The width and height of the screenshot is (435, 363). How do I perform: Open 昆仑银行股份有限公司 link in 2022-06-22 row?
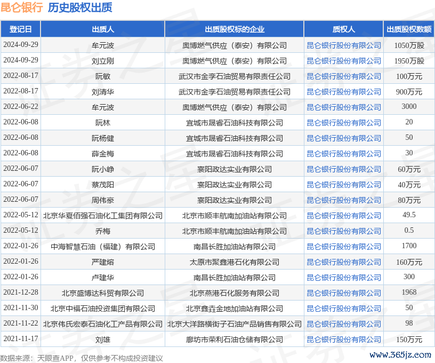(343, 107)
